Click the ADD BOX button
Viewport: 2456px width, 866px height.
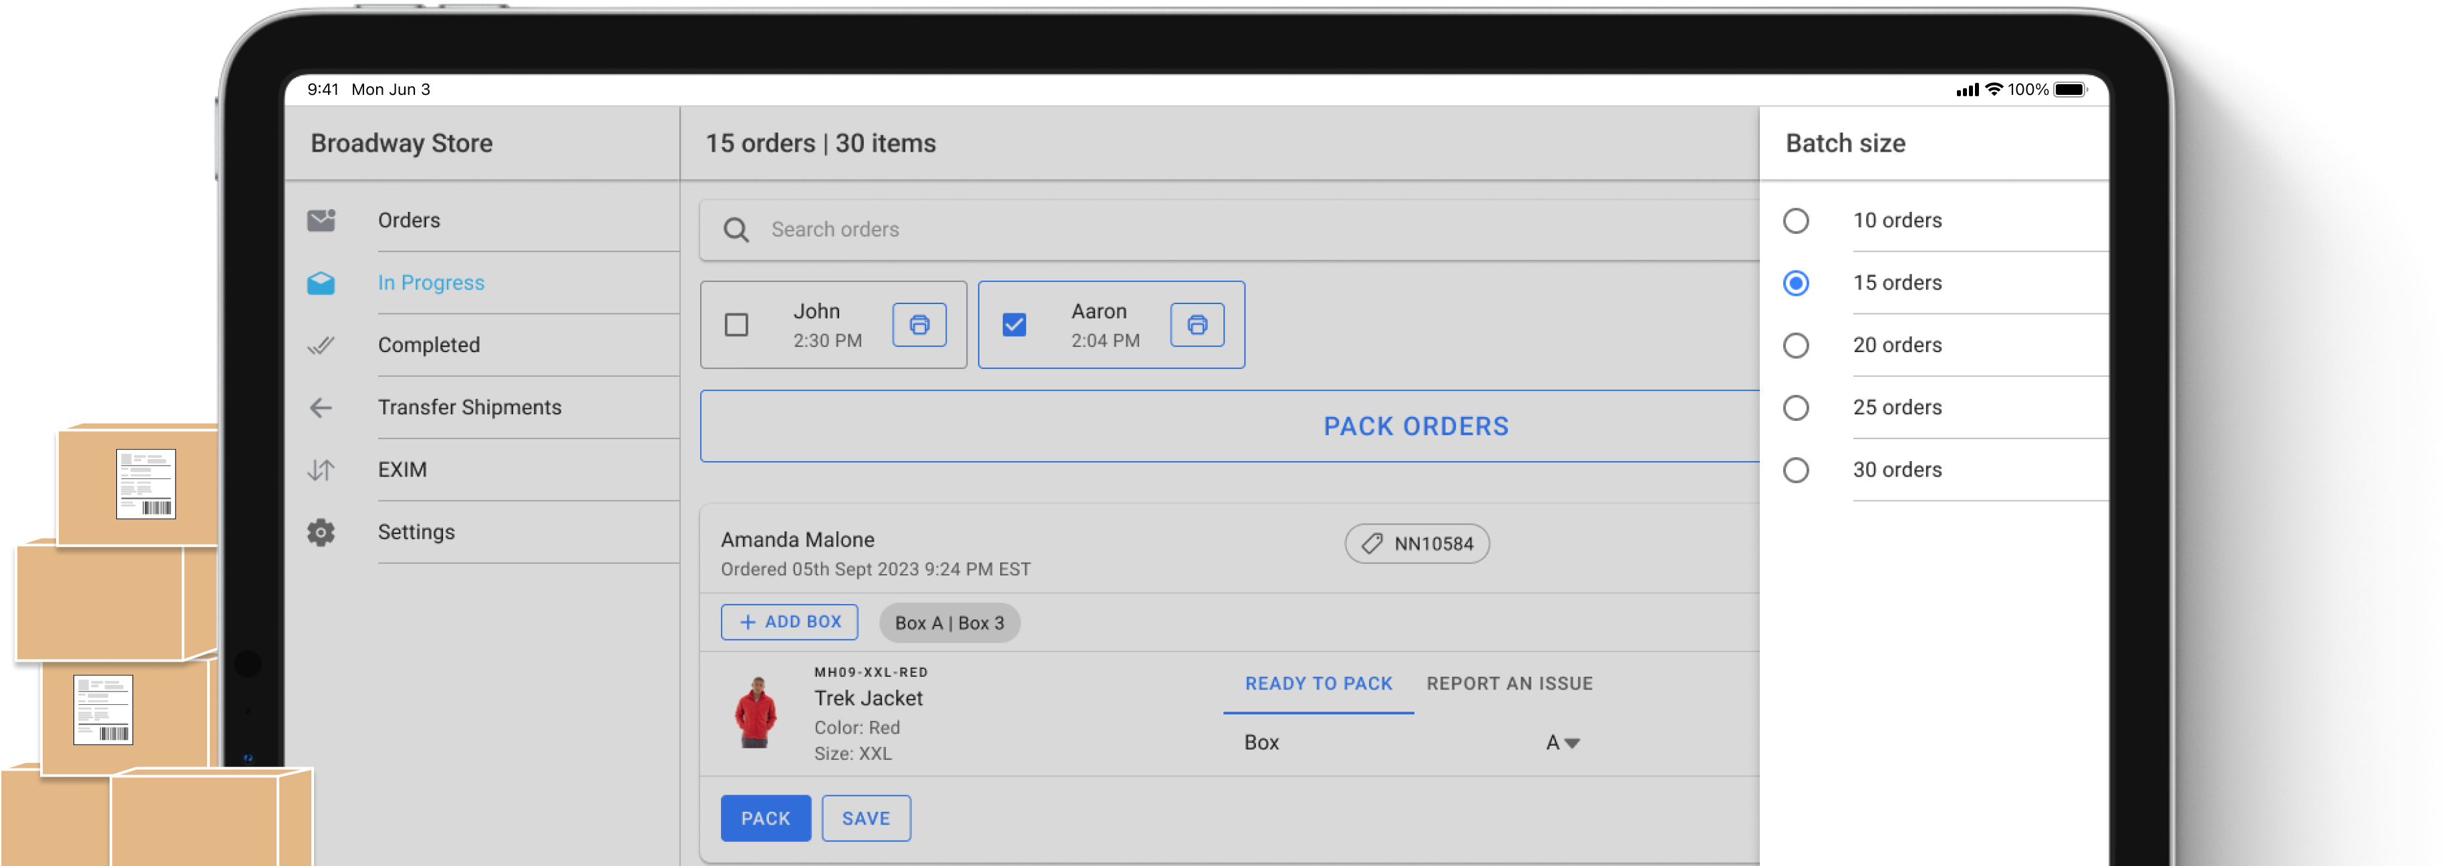pyautogui.click(x=790, y=622)
